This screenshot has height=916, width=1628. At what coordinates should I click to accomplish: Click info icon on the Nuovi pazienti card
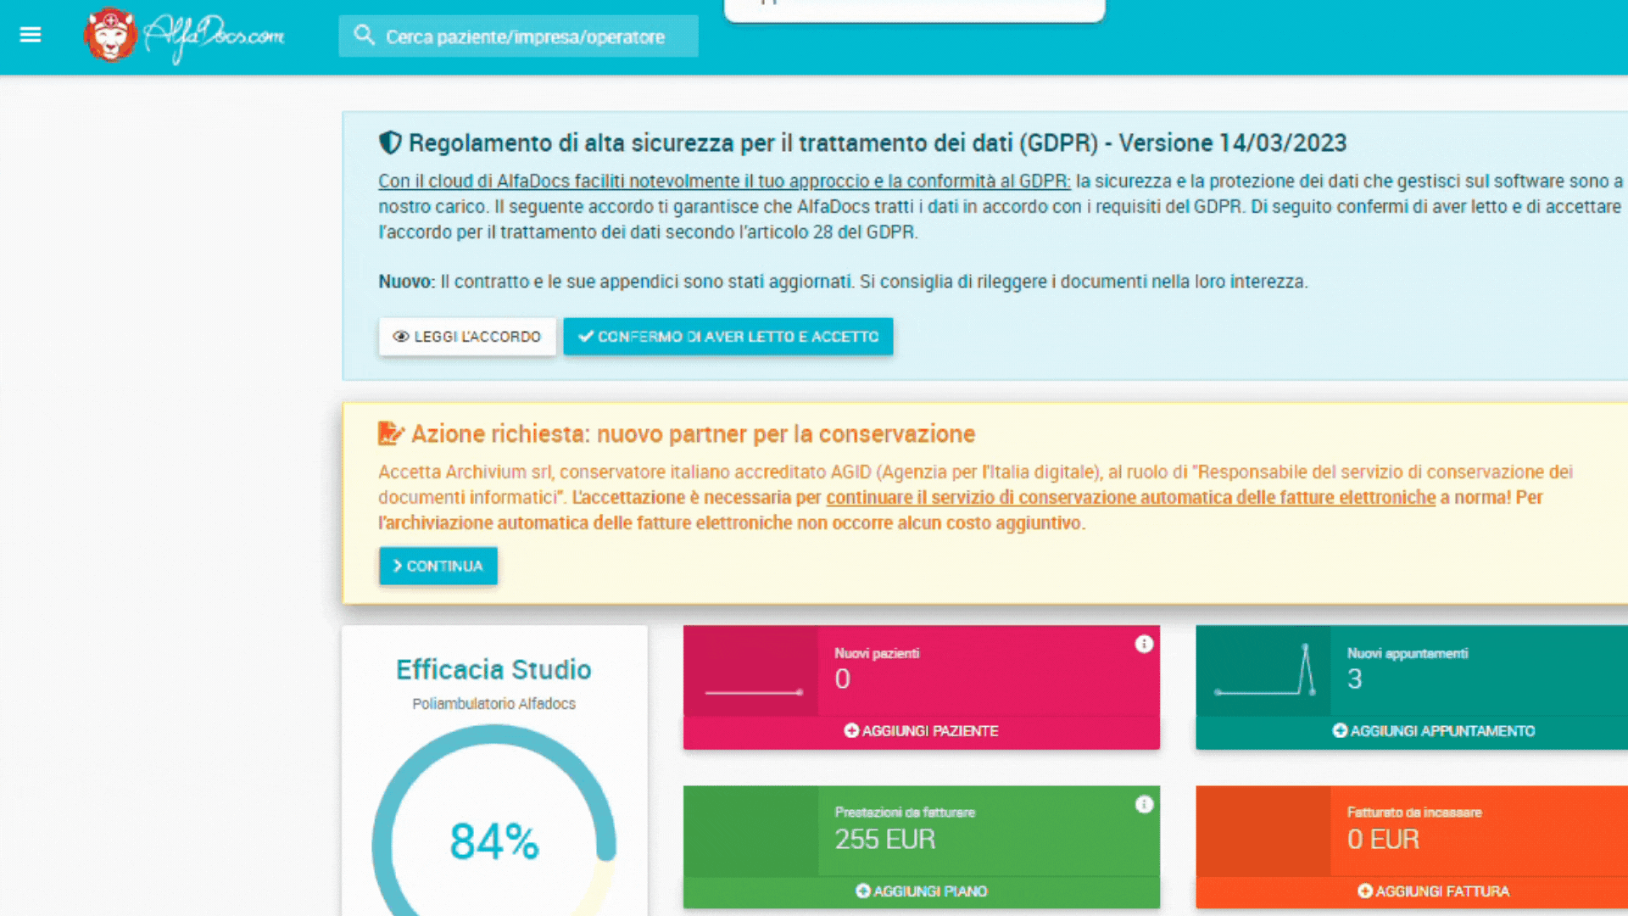pyautogui.click(x=1144, y=644)
